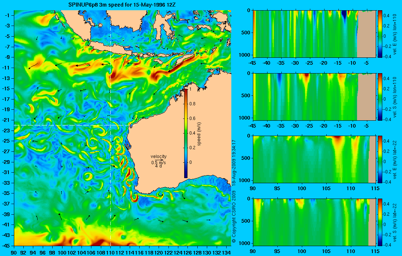Click the white dashed vertical line at longitude 110
Image resolution: width=402 pixels, height=256 pixels.
pyautogui.click(x=110, y=128)
